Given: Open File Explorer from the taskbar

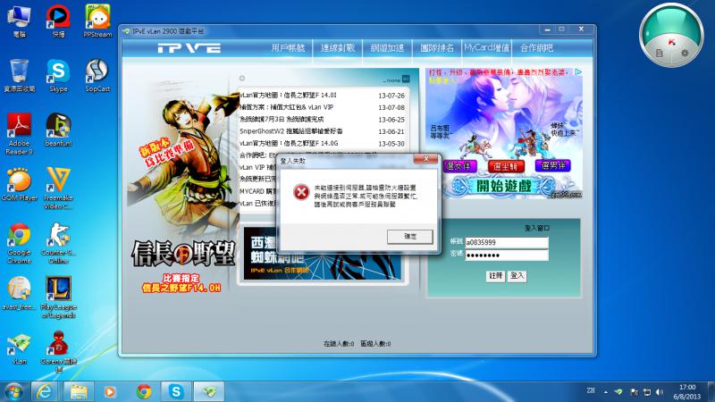Looking at the screenshot, I should [x=79, y=391].
